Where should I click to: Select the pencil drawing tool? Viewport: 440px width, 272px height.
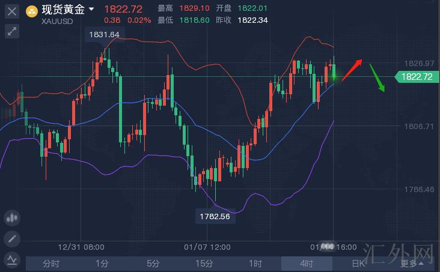pos(12,239)
